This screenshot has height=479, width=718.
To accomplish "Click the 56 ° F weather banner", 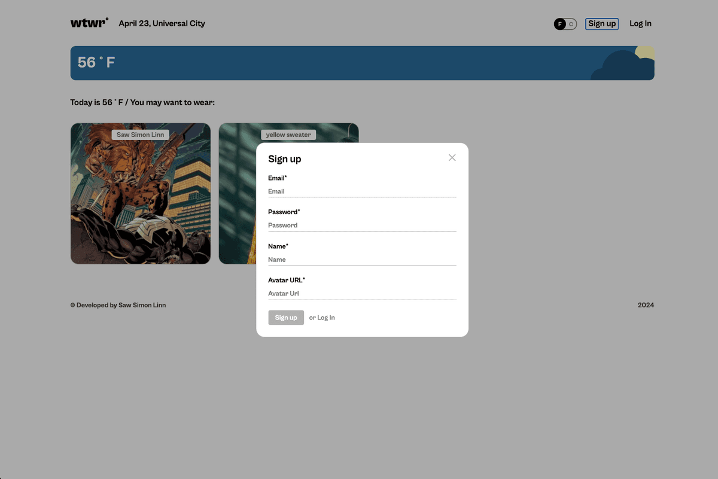I will point(362,63).
